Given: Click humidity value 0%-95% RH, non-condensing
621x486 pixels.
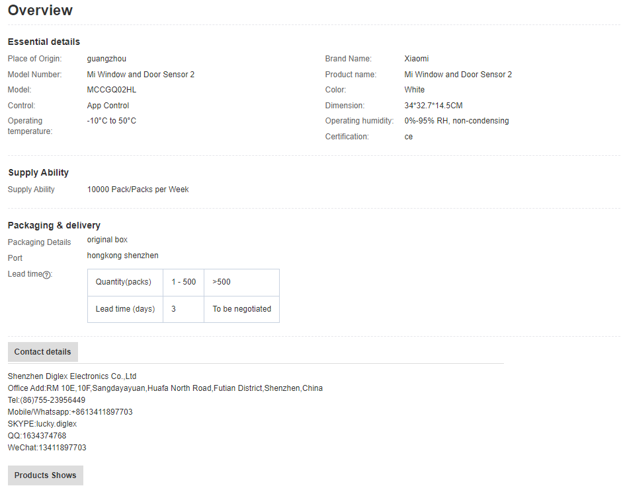Looking at the screenshot, I should tap(456, 121).
